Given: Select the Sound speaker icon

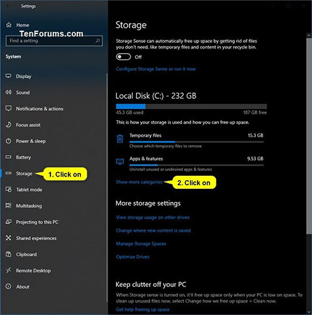Looking at the screenshot, I should [x=8, y=92].
